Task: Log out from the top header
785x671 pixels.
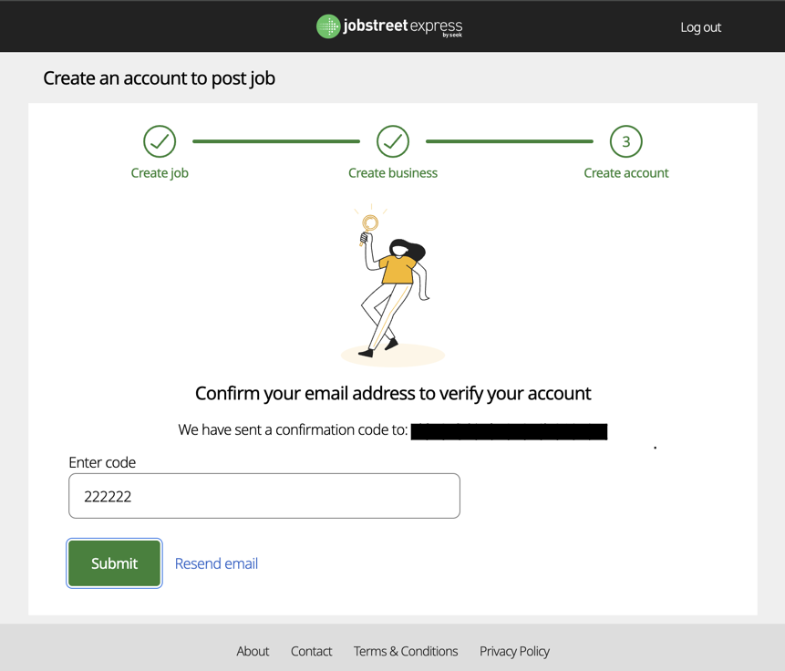Action: pyautogui.click(x=700, y=27)
